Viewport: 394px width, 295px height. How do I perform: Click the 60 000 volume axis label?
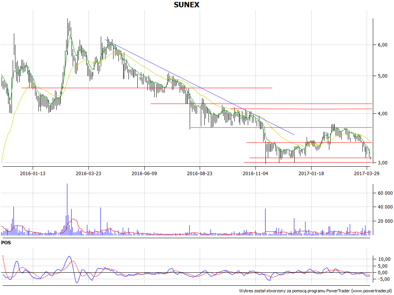[x=385, y=193]
